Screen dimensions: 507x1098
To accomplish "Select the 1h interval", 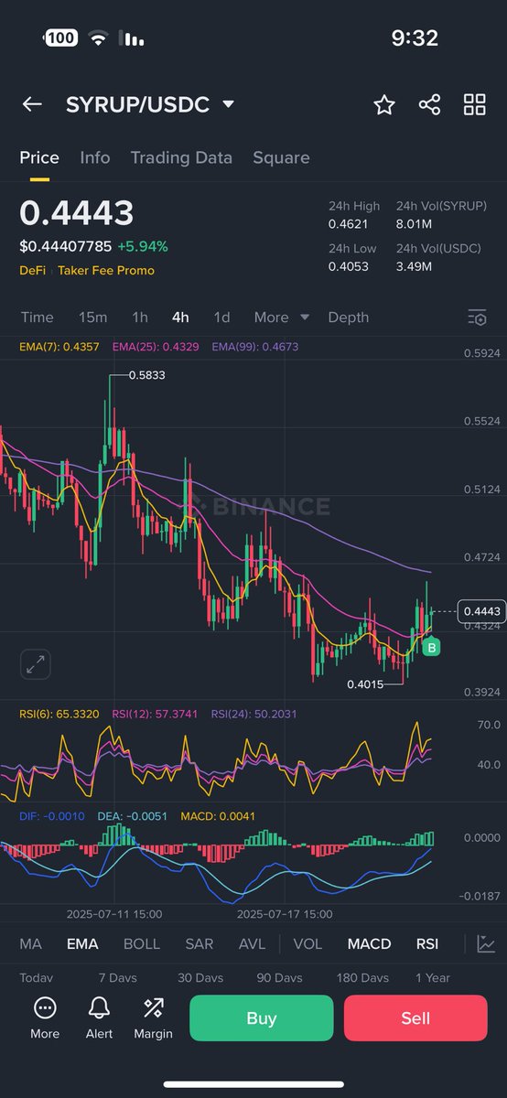I will coord(140,318).
